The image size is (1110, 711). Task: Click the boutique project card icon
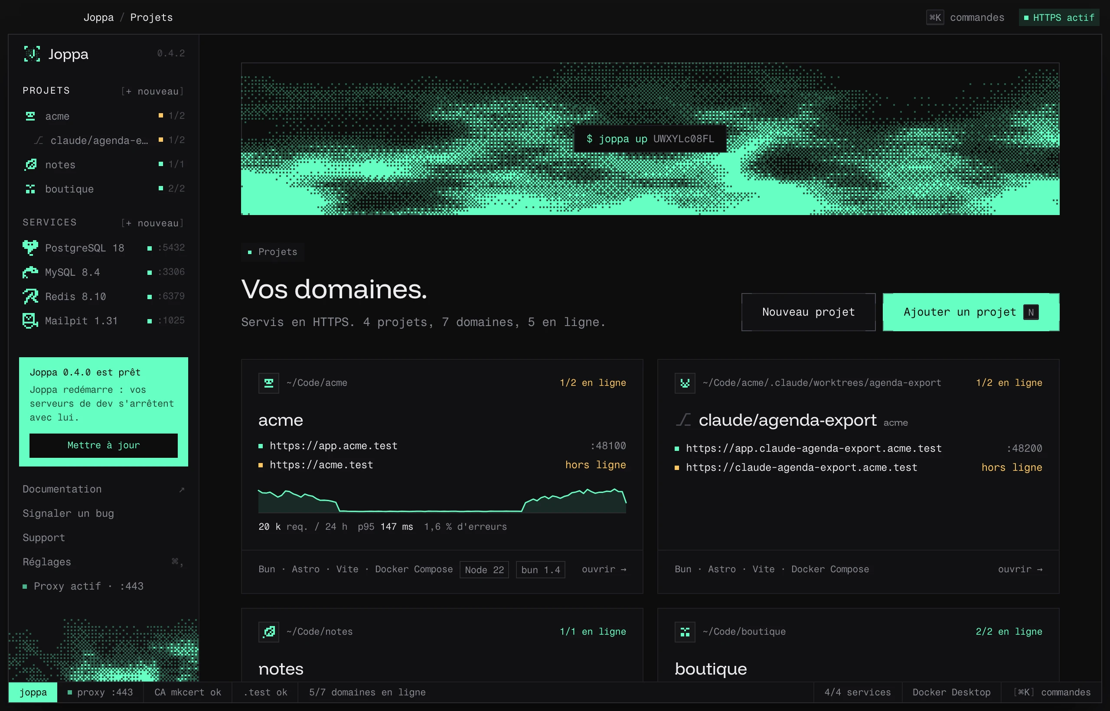pyautogui.click(x=685, y=632)
